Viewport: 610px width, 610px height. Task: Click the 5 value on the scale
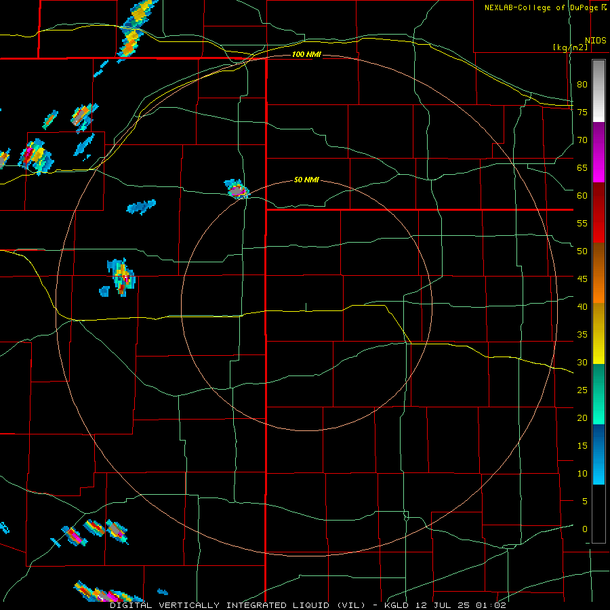tap(585, 501)
